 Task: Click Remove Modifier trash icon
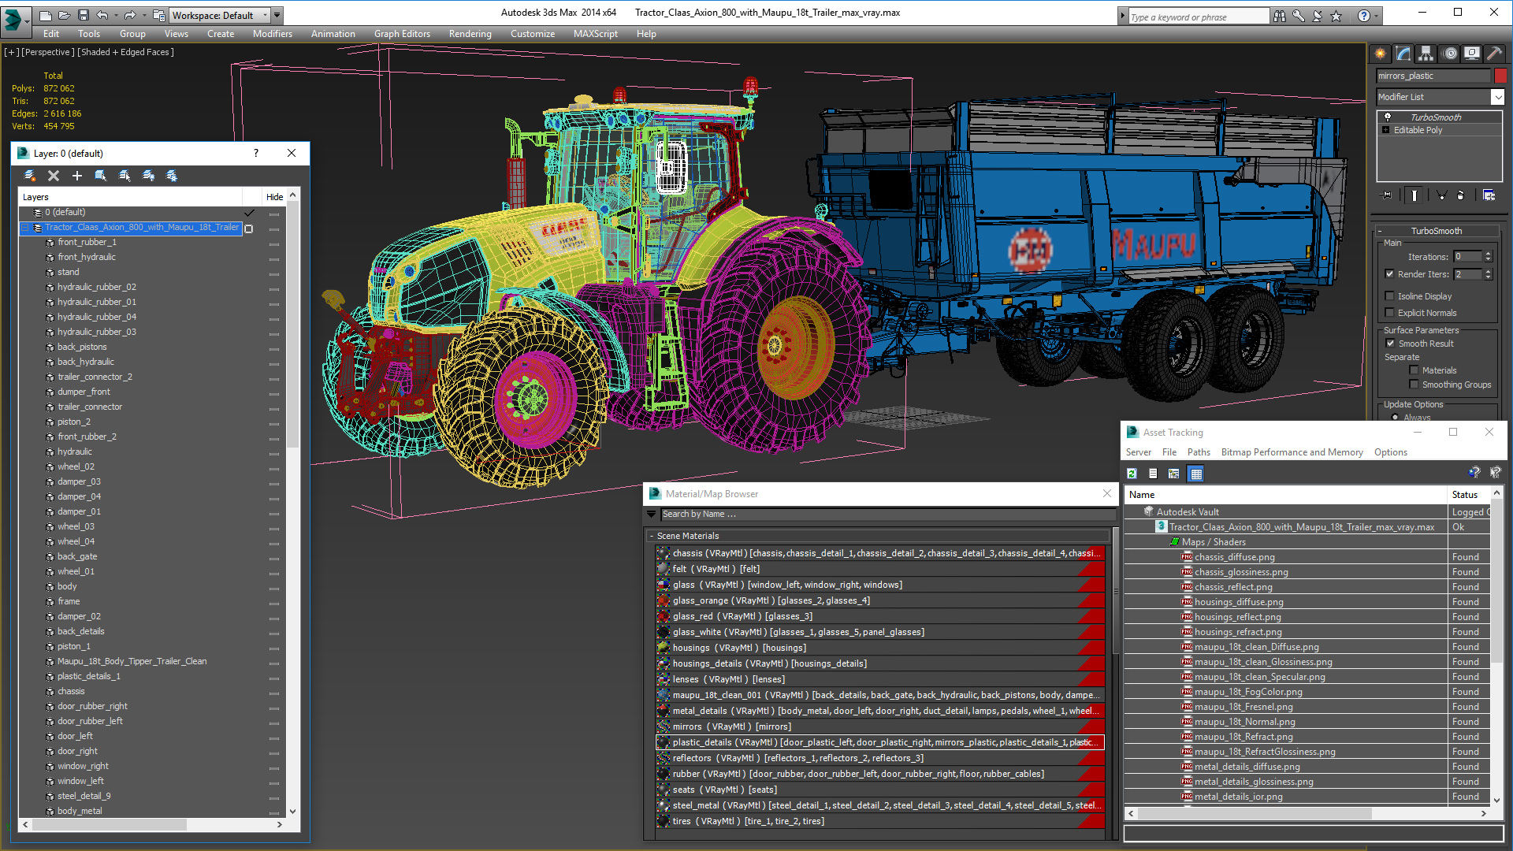click(x=1461, y=195)
